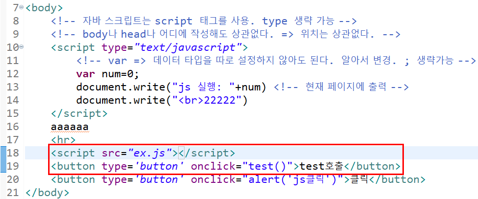Click the opening <body> tag on line 7
478x199 pixels.
[44, 8]
